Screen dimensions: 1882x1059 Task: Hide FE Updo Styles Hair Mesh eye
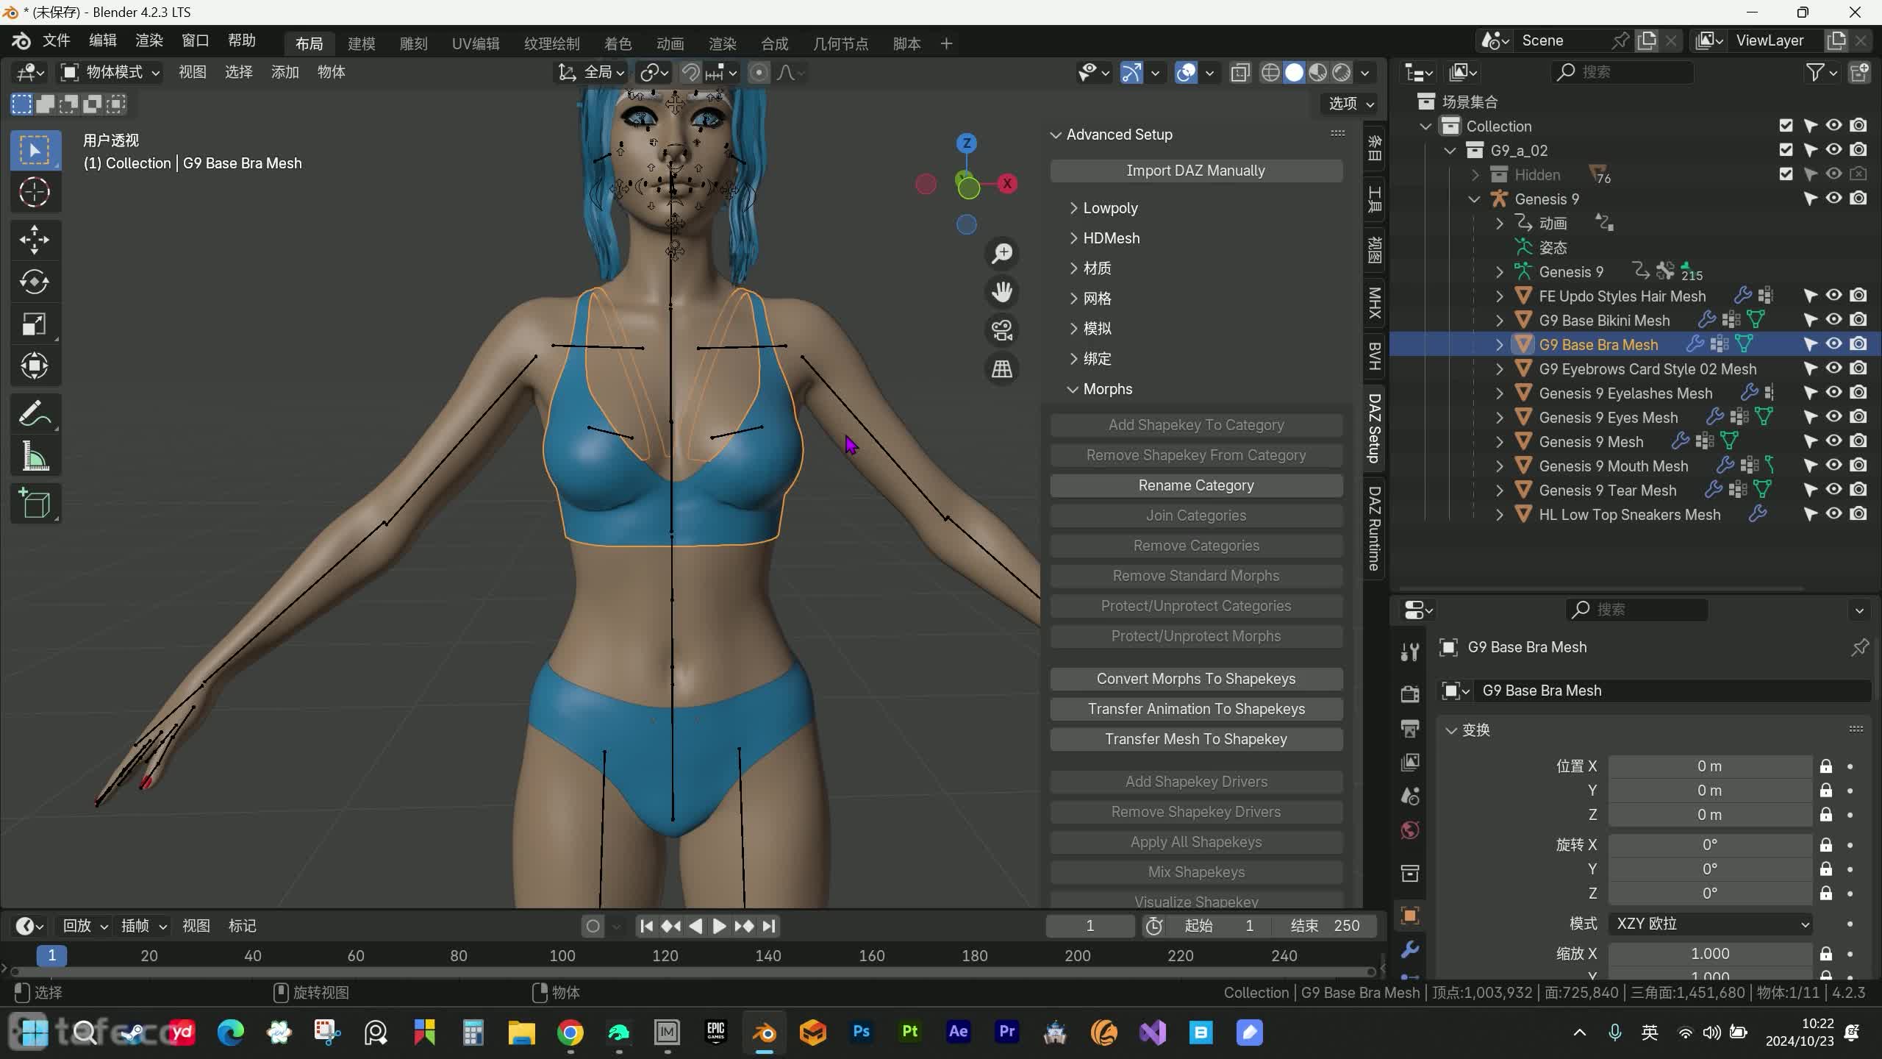pyautogui.click(x=1834, y=296)
